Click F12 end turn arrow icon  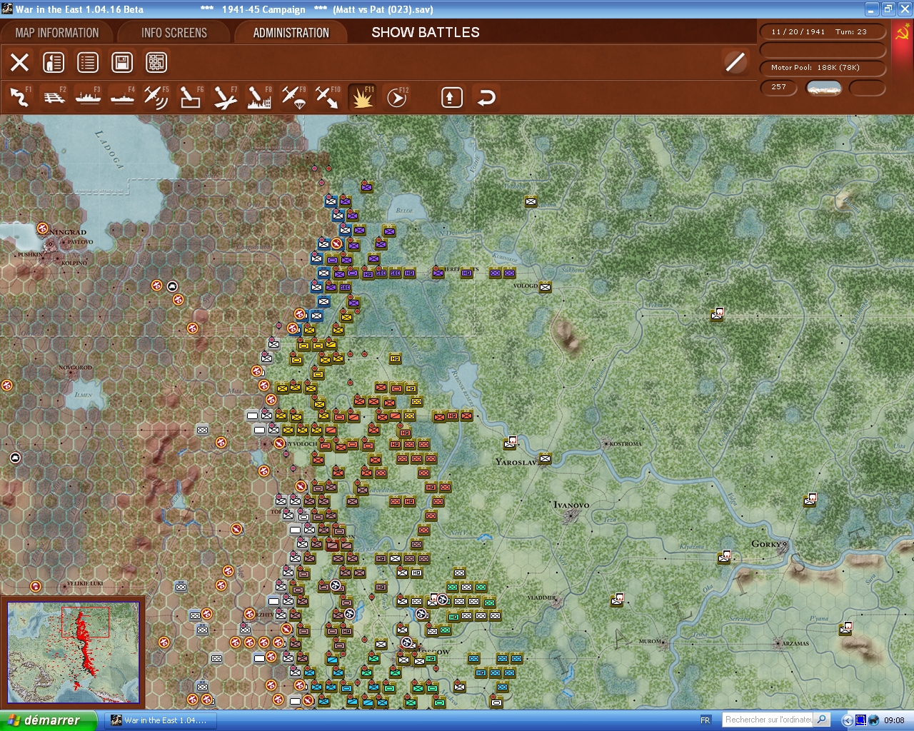point(396,97)
